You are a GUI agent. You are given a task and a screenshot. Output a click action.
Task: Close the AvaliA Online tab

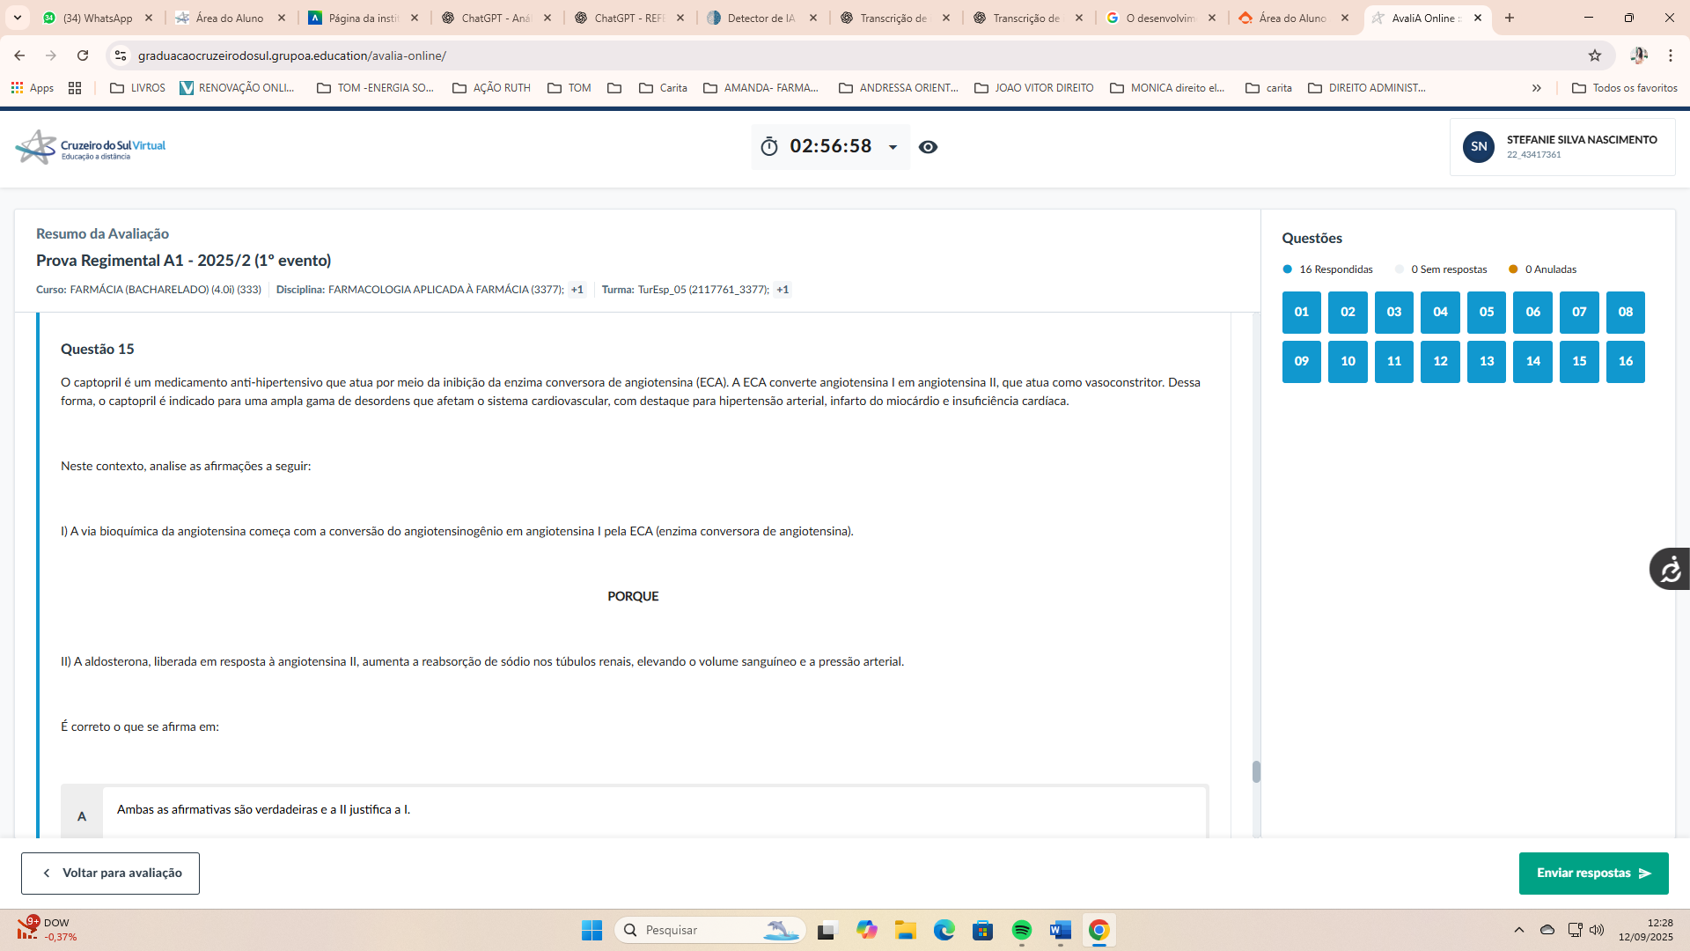[1478, 18]
